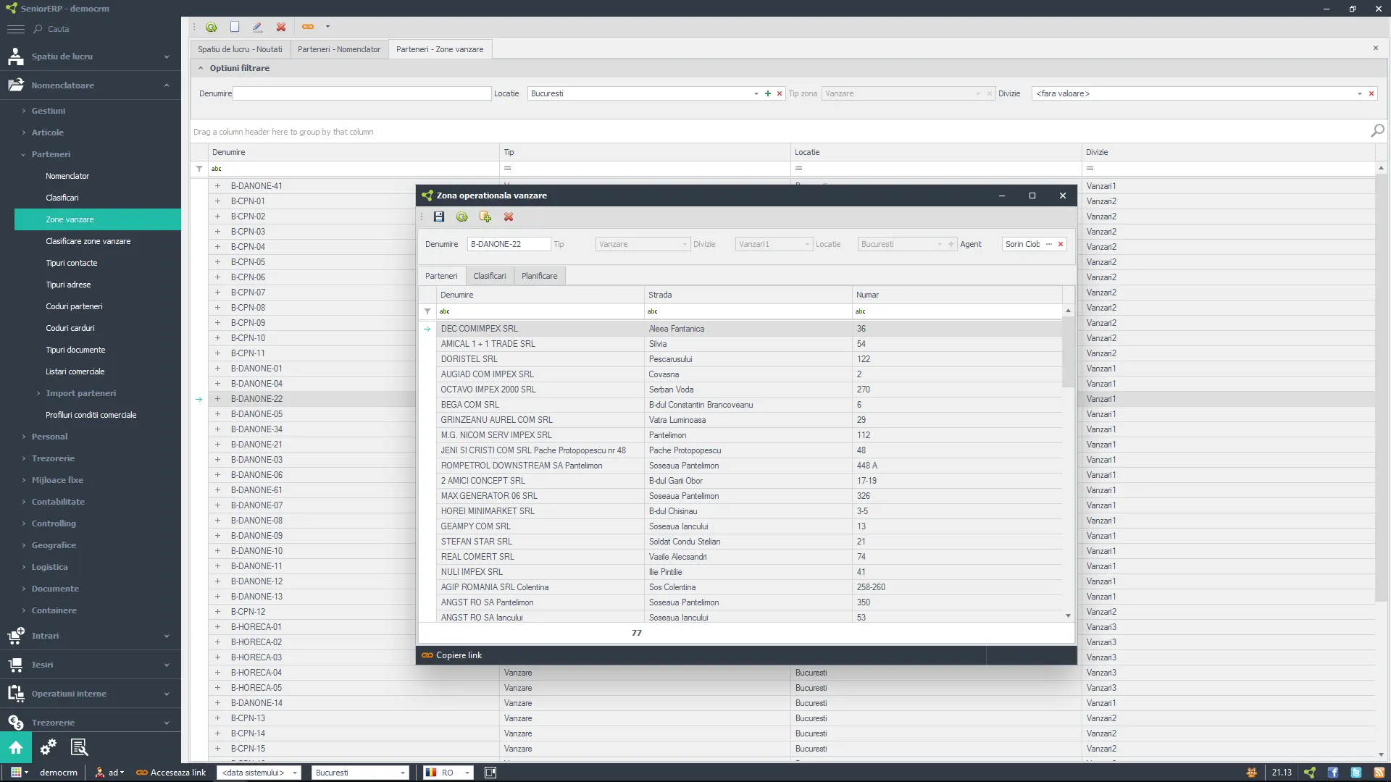This screenshot has height=782, width=1391.
Task: Click the Denumire filter input field
Action: click(362, 93)
